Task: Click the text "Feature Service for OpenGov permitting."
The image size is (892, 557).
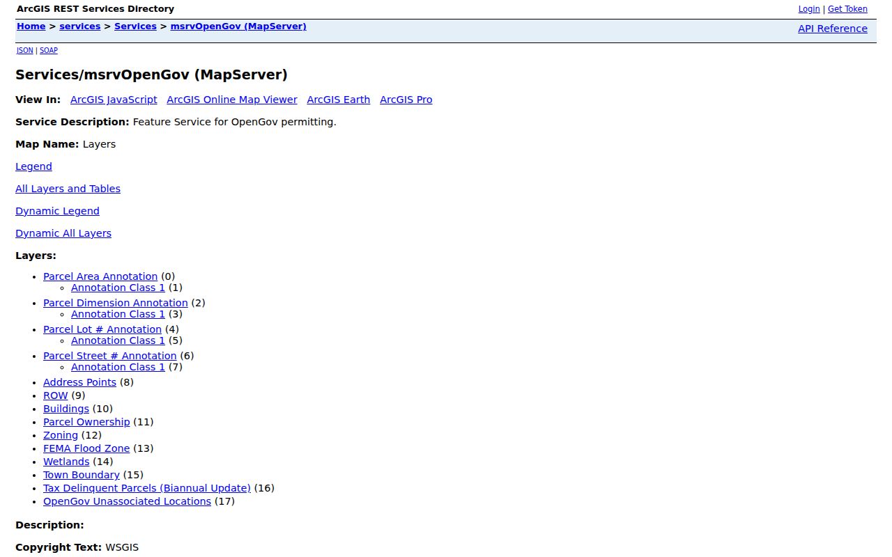Action: pyautogui.click(x=235, y=122)
